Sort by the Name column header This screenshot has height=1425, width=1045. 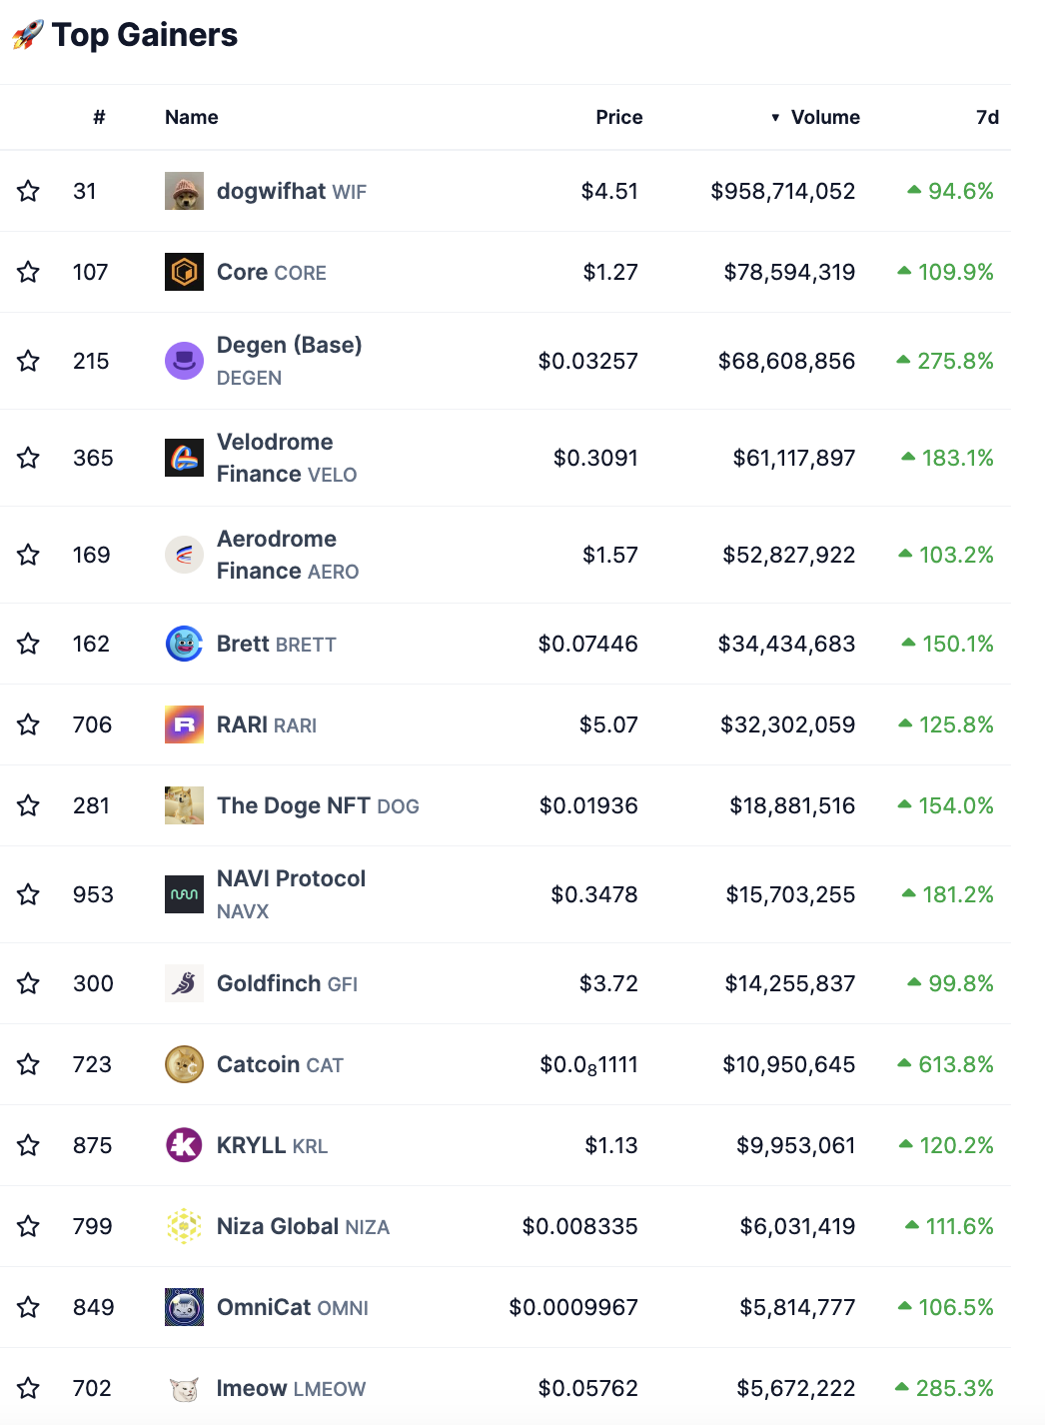point(191,117)
